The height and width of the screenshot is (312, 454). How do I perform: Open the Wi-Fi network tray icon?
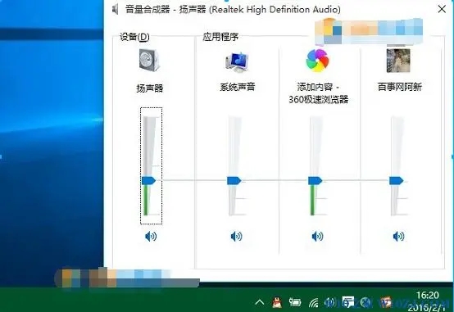click(313, 303)
